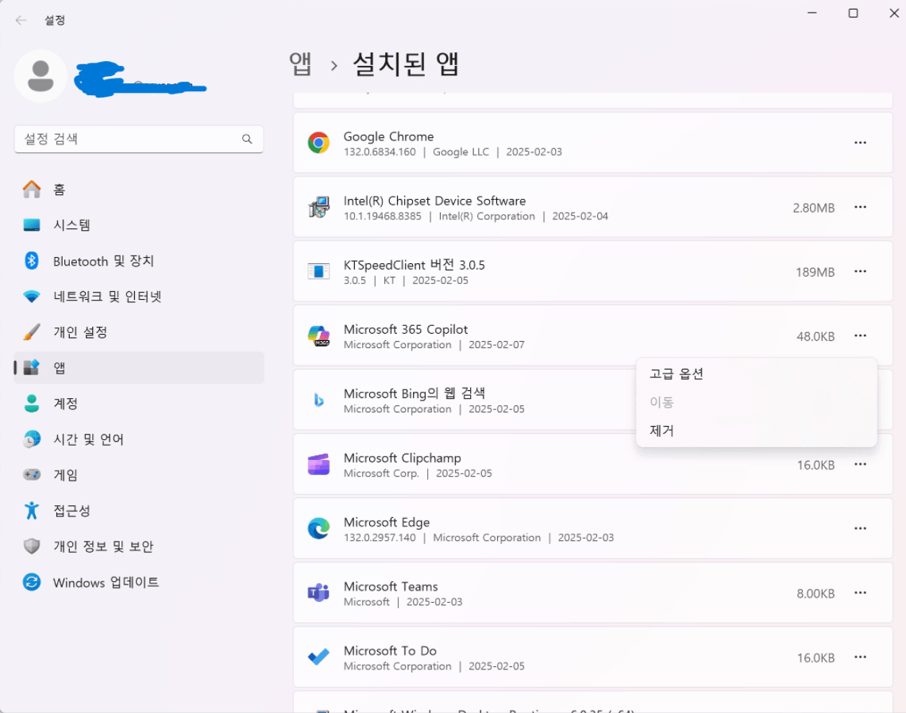Click the Edge version 132.0.2957.140 text
This screenshot has width=906, height=713.
tap(380, 538)
